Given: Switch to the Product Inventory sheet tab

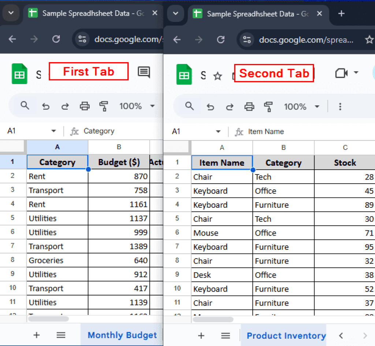Looking at the screenshot, I should coord(285,335).
